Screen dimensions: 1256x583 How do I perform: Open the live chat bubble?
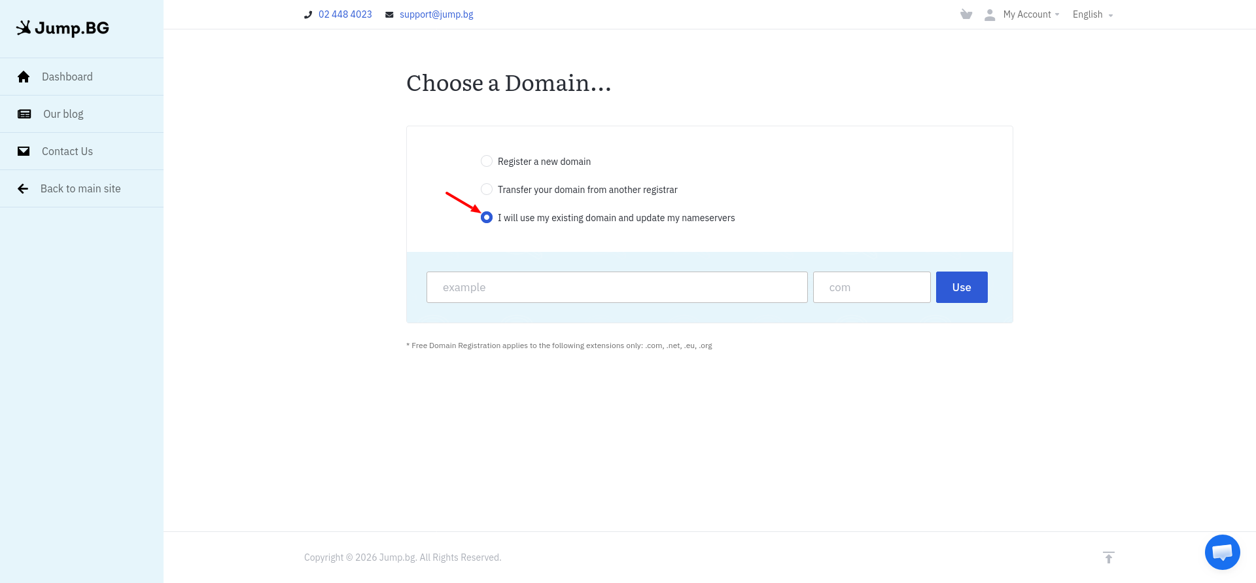pyautogui.click(x=1222, y=552)
